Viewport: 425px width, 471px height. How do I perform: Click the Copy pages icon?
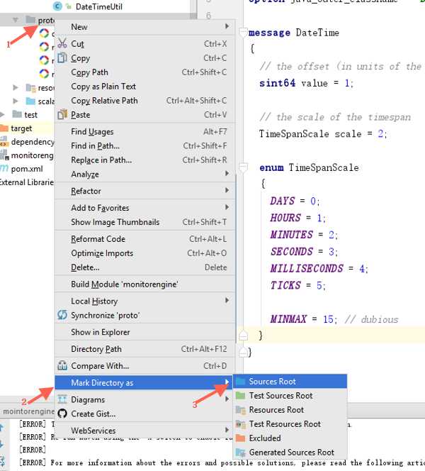(62, 57)
